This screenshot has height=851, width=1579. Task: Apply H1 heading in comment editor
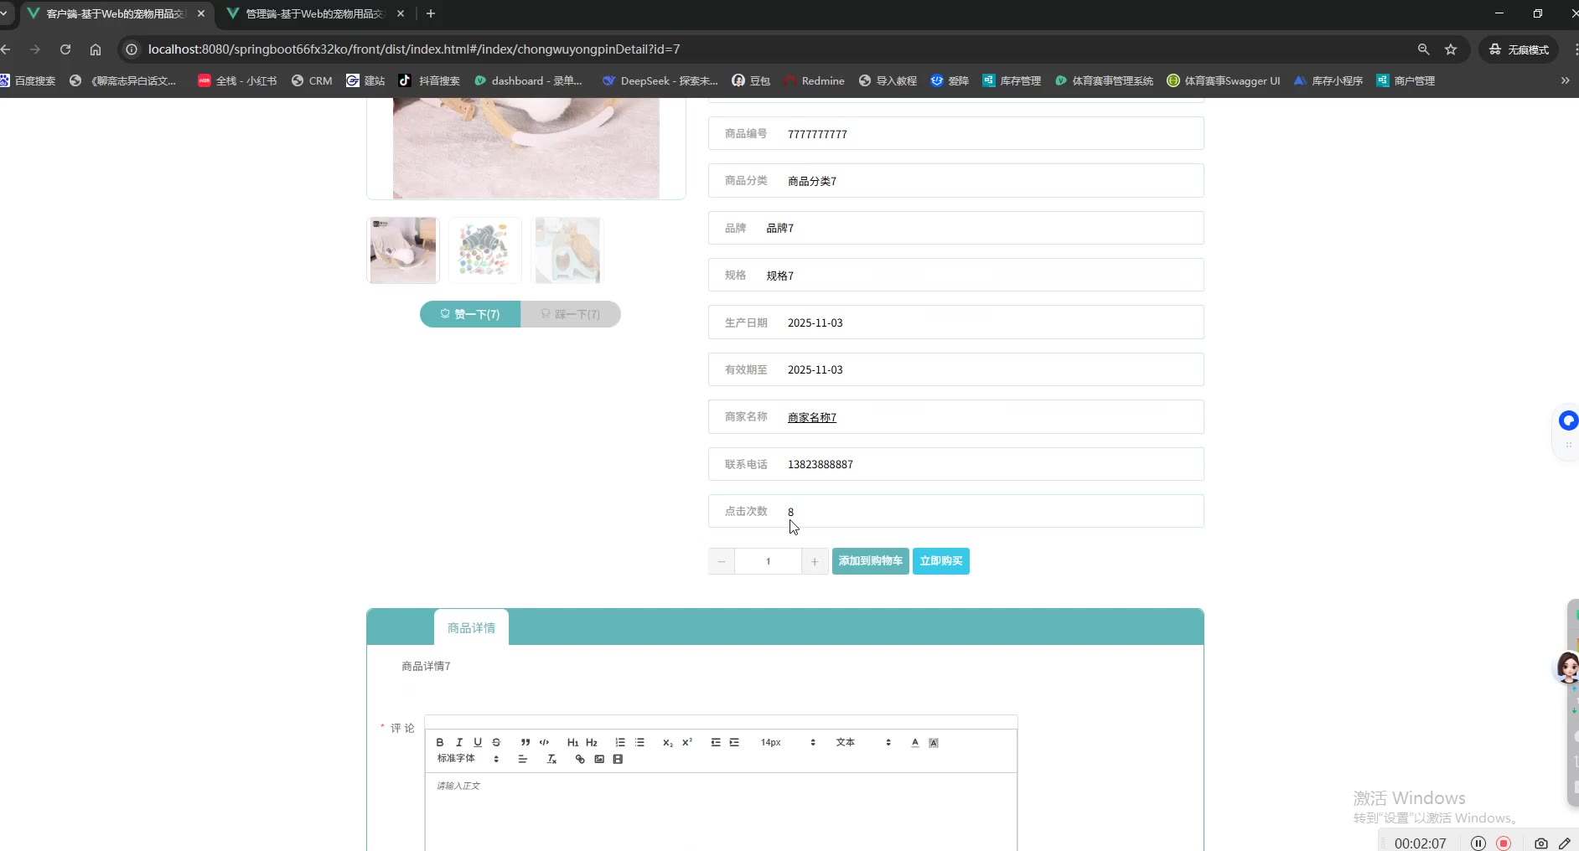[573, 742]
